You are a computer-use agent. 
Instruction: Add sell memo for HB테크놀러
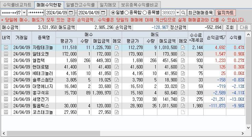point(183,73)
